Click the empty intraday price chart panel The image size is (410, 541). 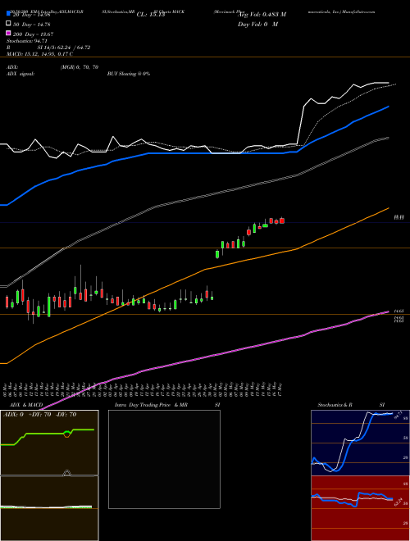click(x=164, y=459)
